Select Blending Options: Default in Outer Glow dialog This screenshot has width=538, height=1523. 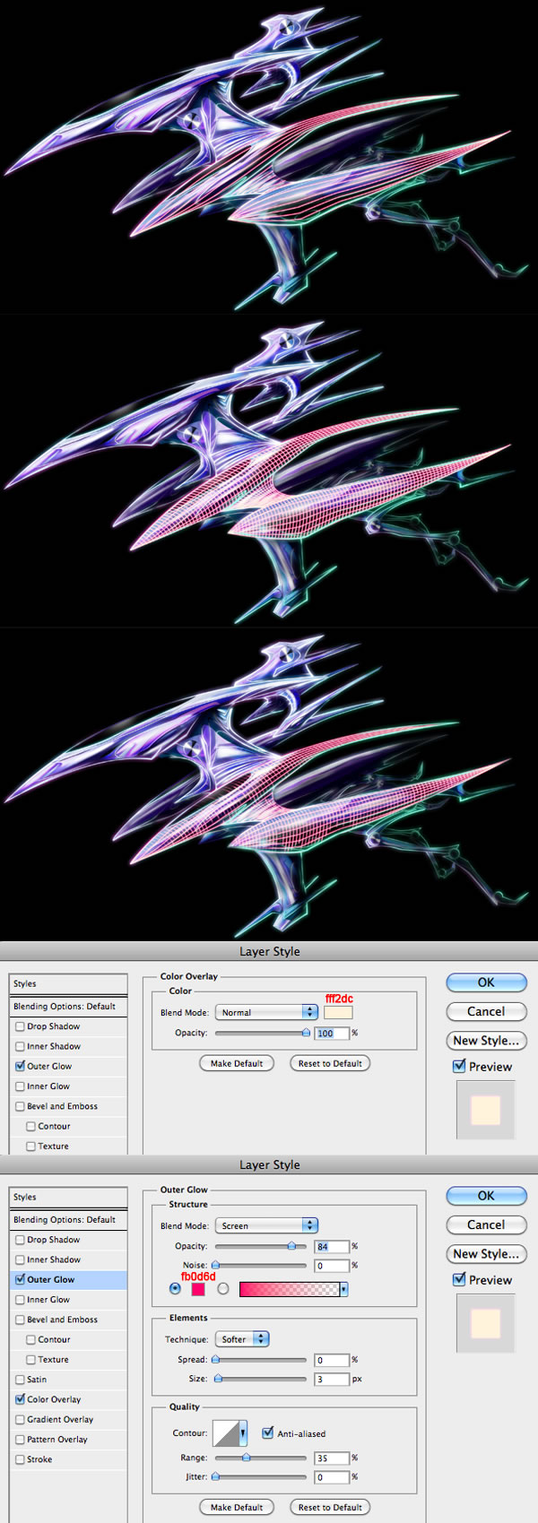point(68,1219)
